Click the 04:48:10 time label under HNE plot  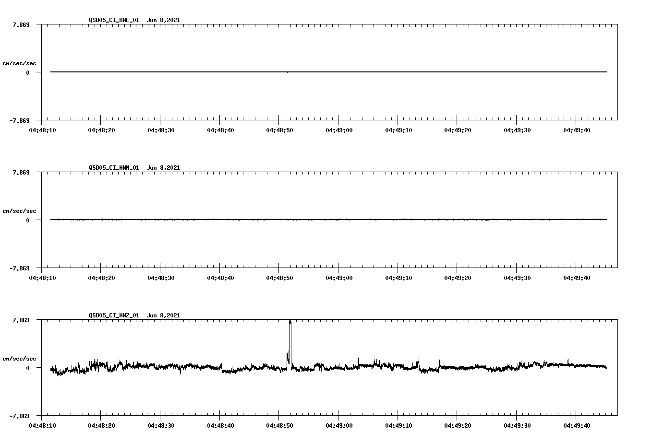pyautogui.click(x=42, y=130)
